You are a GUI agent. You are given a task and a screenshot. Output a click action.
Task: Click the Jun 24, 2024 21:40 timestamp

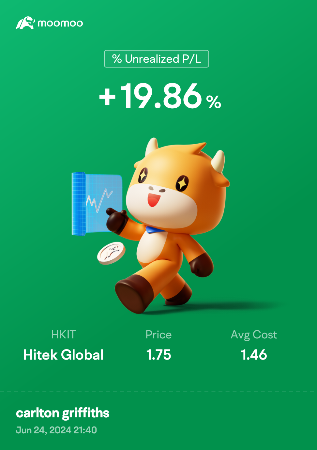tap(56, 430)
